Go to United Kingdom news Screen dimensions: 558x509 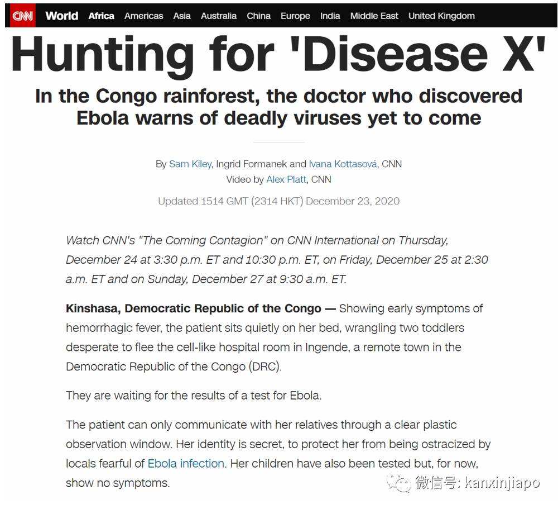click(x=441, y=16)
